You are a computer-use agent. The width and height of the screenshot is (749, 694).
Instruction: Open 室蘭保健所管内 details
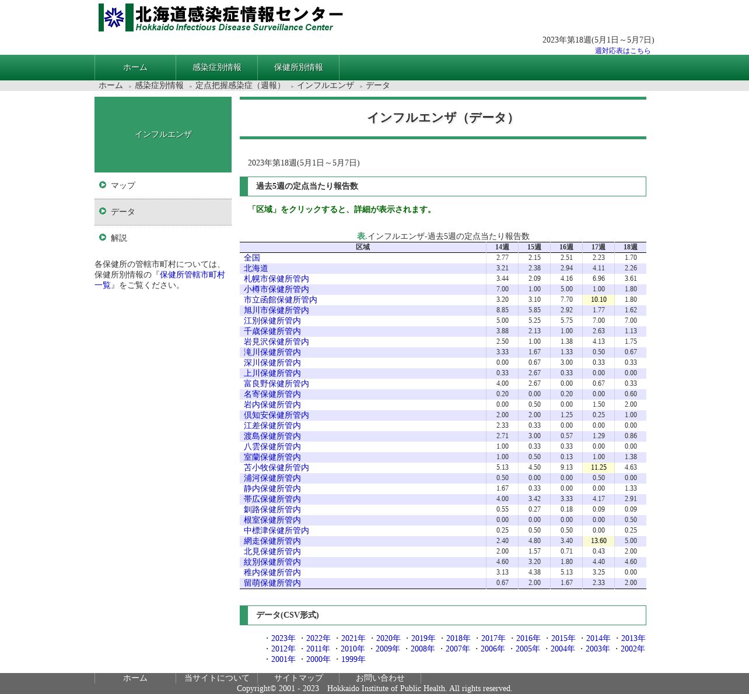[x=272, y=457]
